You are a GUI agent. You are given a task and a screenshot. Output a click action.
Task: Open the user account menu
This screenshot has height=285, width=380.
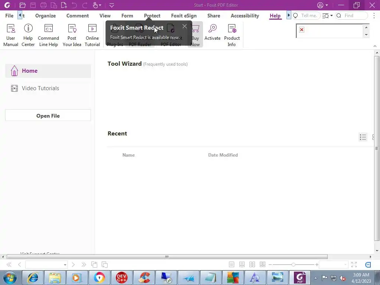322,5
